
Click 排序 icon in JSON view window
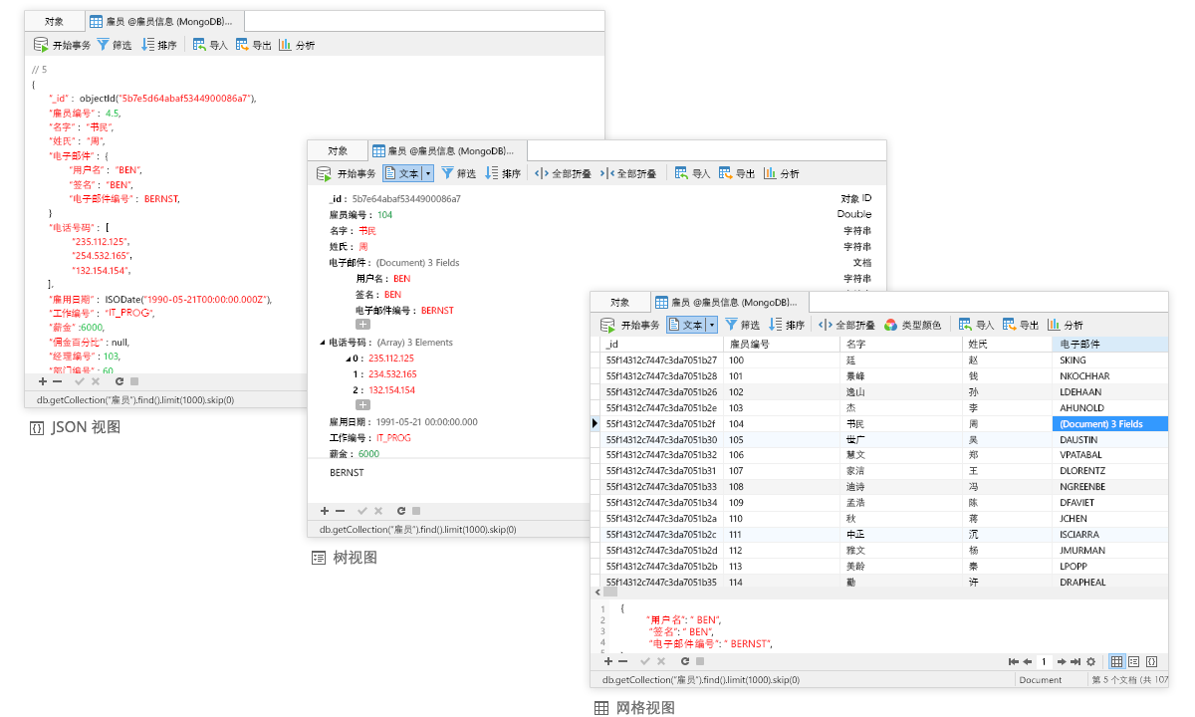pyautogui.click(x=147, y=45)
